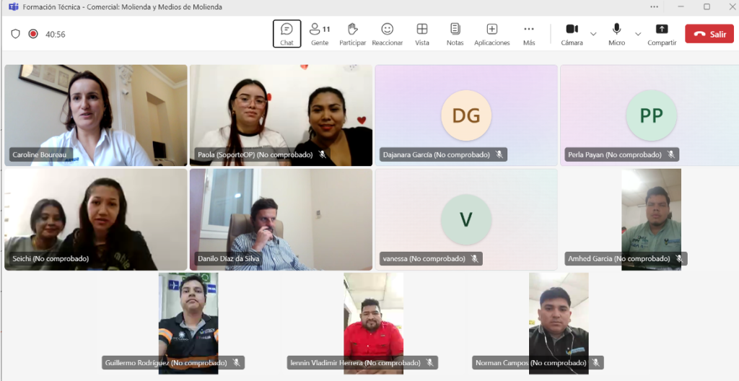Image resolution: width=739 pixels, height=381 pixels.
Task: Open the Chat panel
Action: pos(287,33)
